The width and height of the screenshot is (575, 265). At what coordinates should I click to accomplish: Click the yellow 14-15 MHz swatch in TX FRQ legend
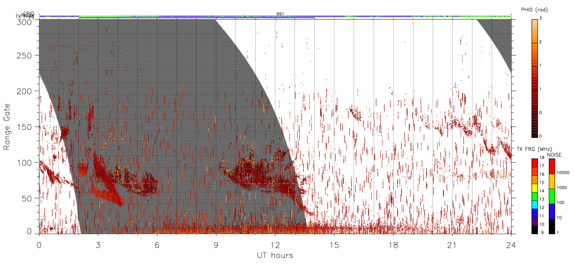tap(535, 188)
